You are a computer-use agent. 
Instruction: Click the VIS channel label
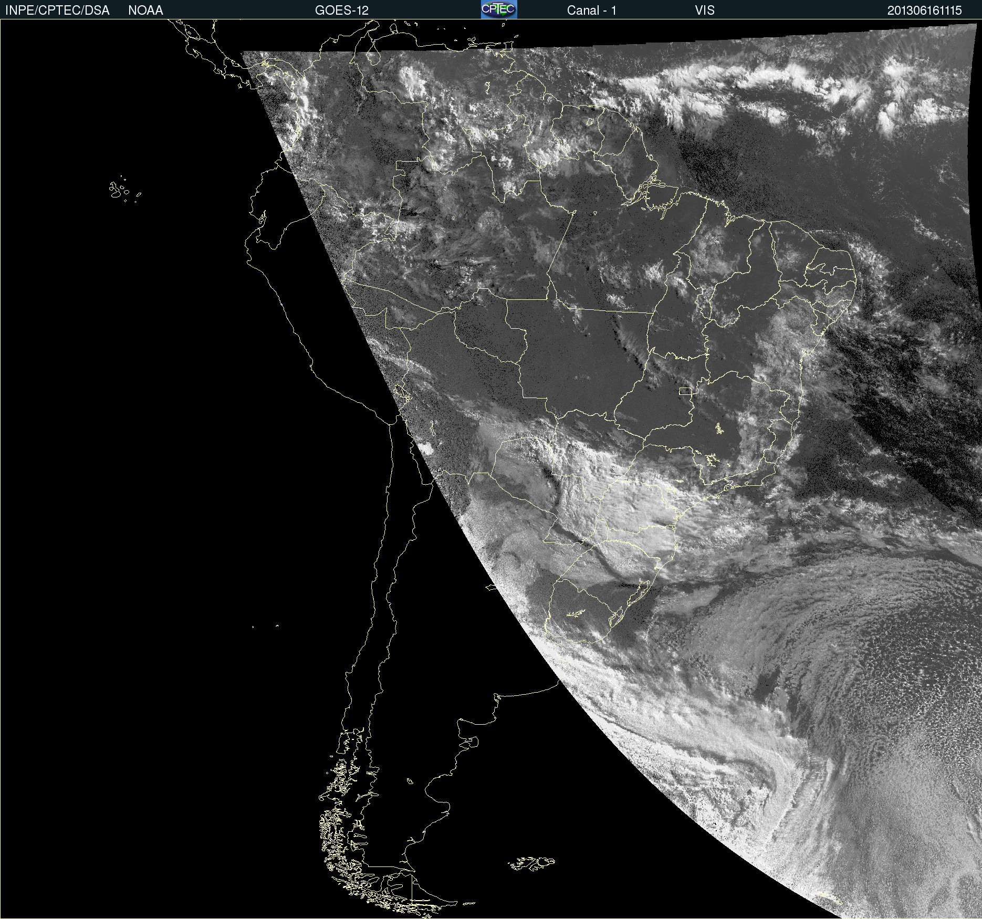click(705, 11)
